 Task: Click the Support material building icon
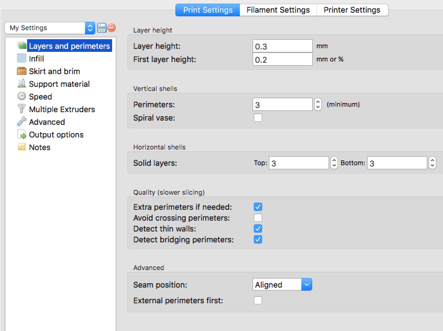tap(22, 84)
